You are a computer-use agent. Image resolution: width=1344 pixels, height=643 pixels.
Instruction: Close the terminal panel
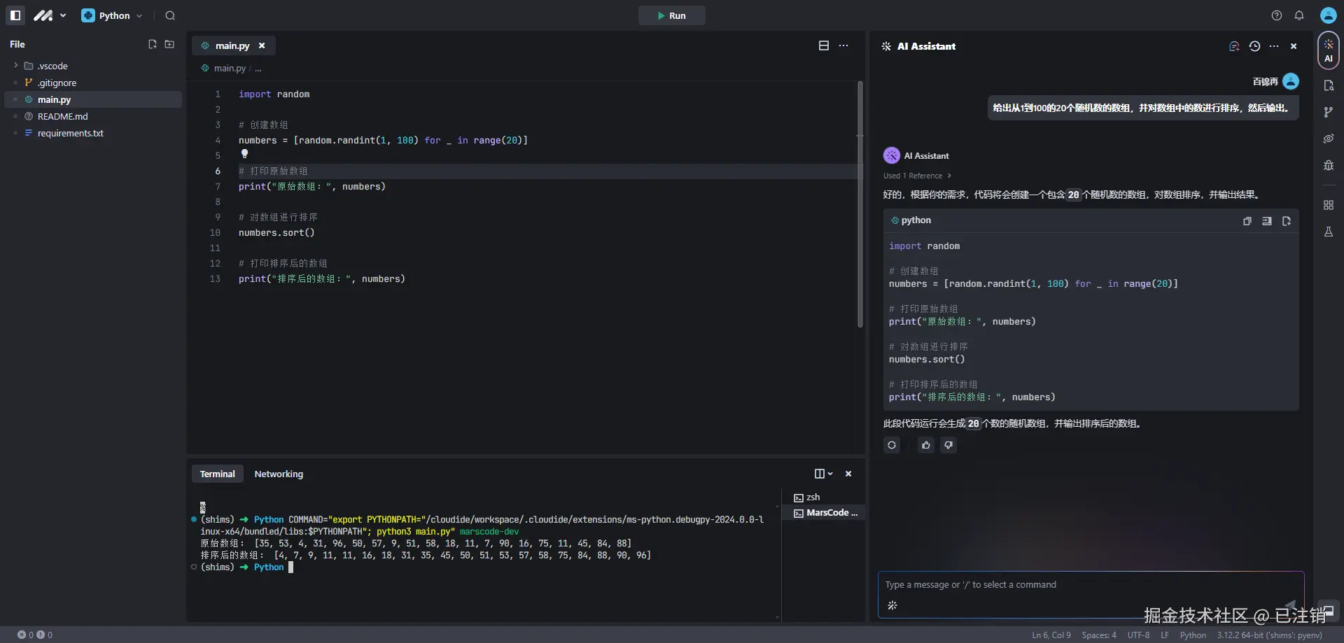click(848, 474)
